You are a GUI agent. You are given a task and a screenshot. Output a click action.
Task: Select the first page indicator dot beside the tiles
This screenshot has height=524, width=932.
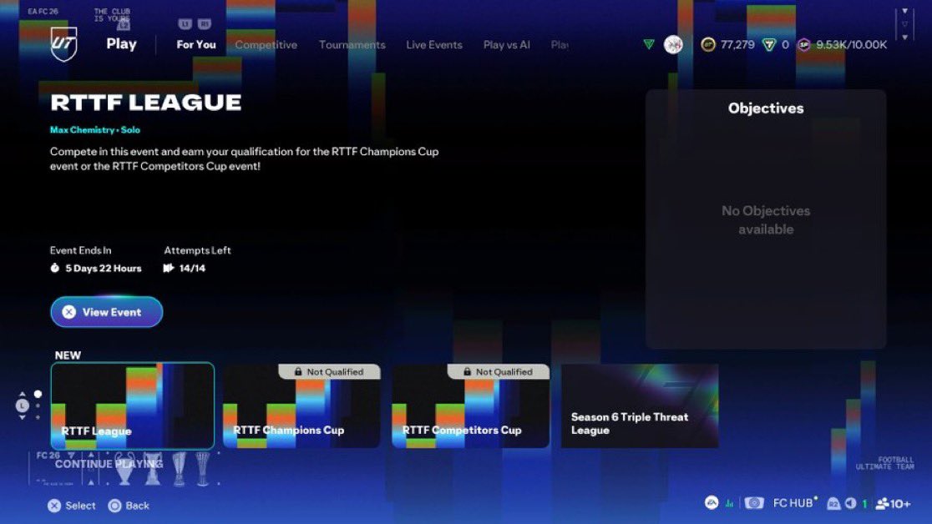click(38, 394)
